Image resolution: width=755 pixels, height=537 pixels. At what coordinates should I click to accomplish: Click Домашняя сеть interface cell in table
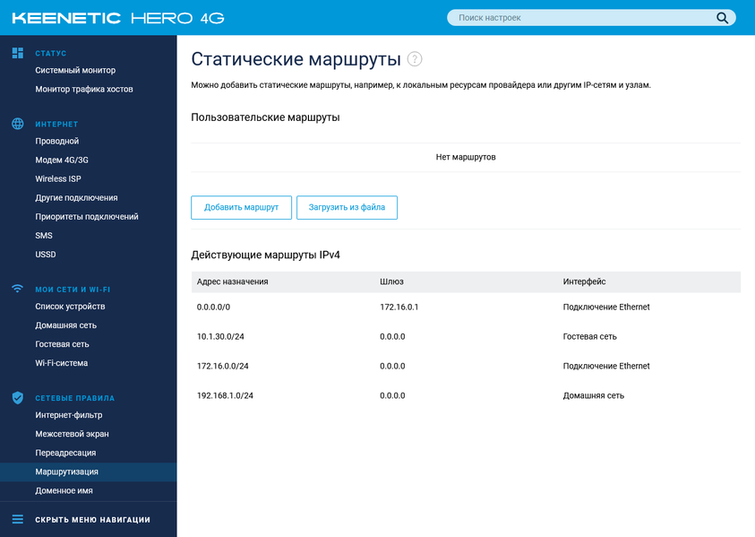pyautogui.click(x=593, y=395)
